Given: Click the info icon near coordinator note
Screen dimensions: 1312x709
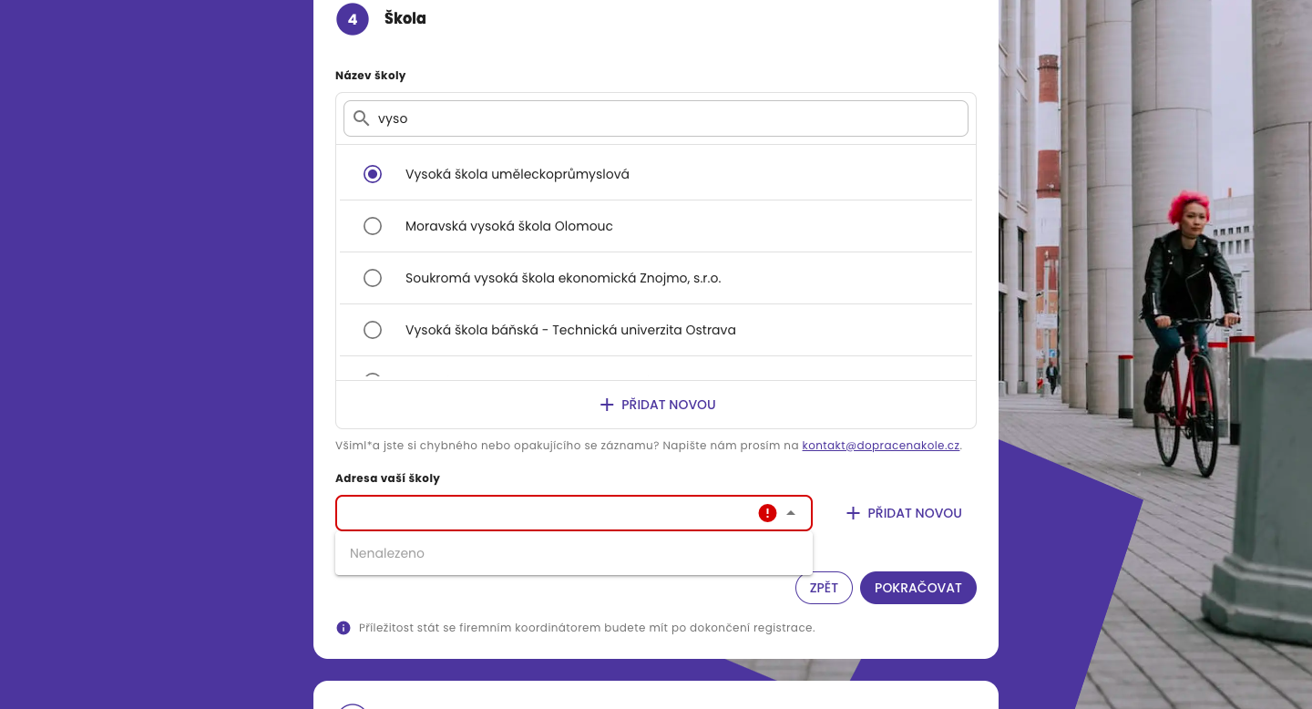Looking at the screenshot, I should pos(343,628).
